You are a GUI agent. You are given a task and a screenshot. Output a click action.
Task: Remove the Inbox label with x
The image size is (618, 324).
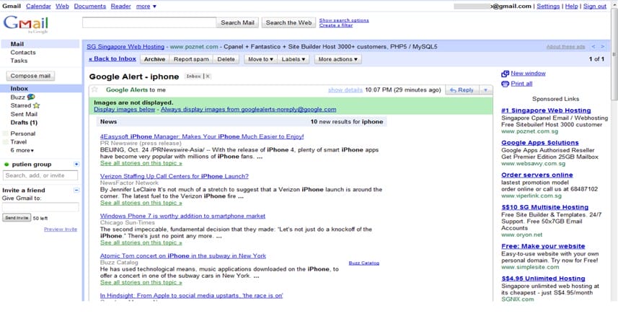pos(208,76)
